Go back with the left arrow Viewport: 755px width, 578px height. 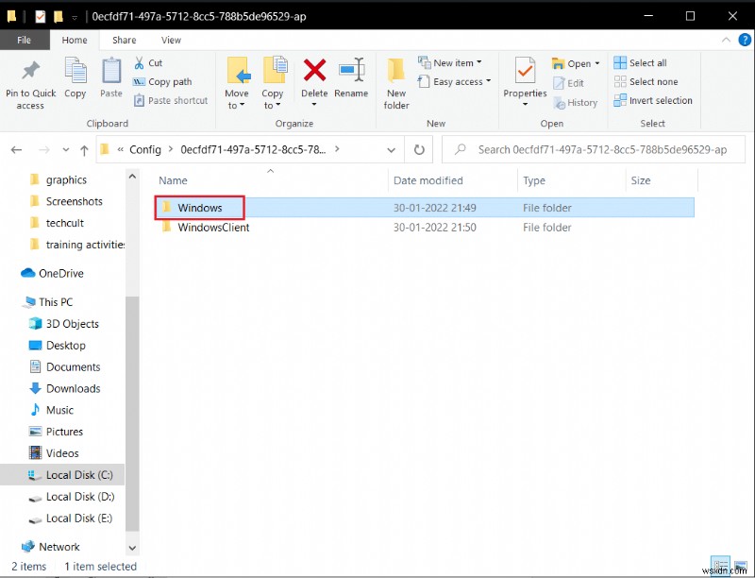(16, 150)
